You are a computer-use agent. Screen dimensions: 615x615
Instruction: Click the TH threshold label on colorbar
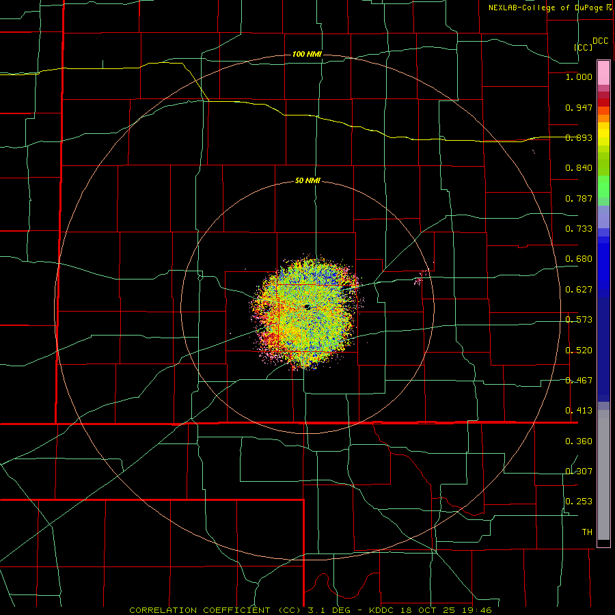[587, 532]
